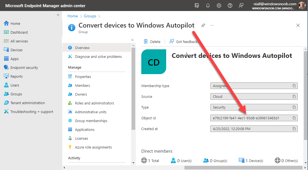Click the 1 Total members count

(150, 161)
